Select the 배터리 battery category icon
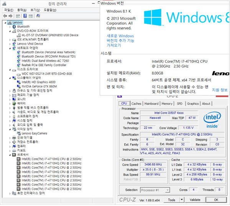Image resolution: width=230 pixels, height=206 pixels. point(14,104)
